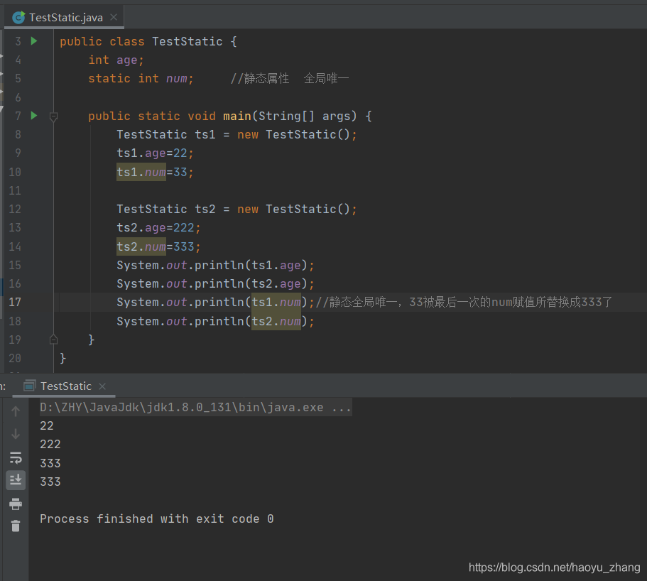
Task: Close the TestStatic.java editor tab
Action: tap(114, 17)
